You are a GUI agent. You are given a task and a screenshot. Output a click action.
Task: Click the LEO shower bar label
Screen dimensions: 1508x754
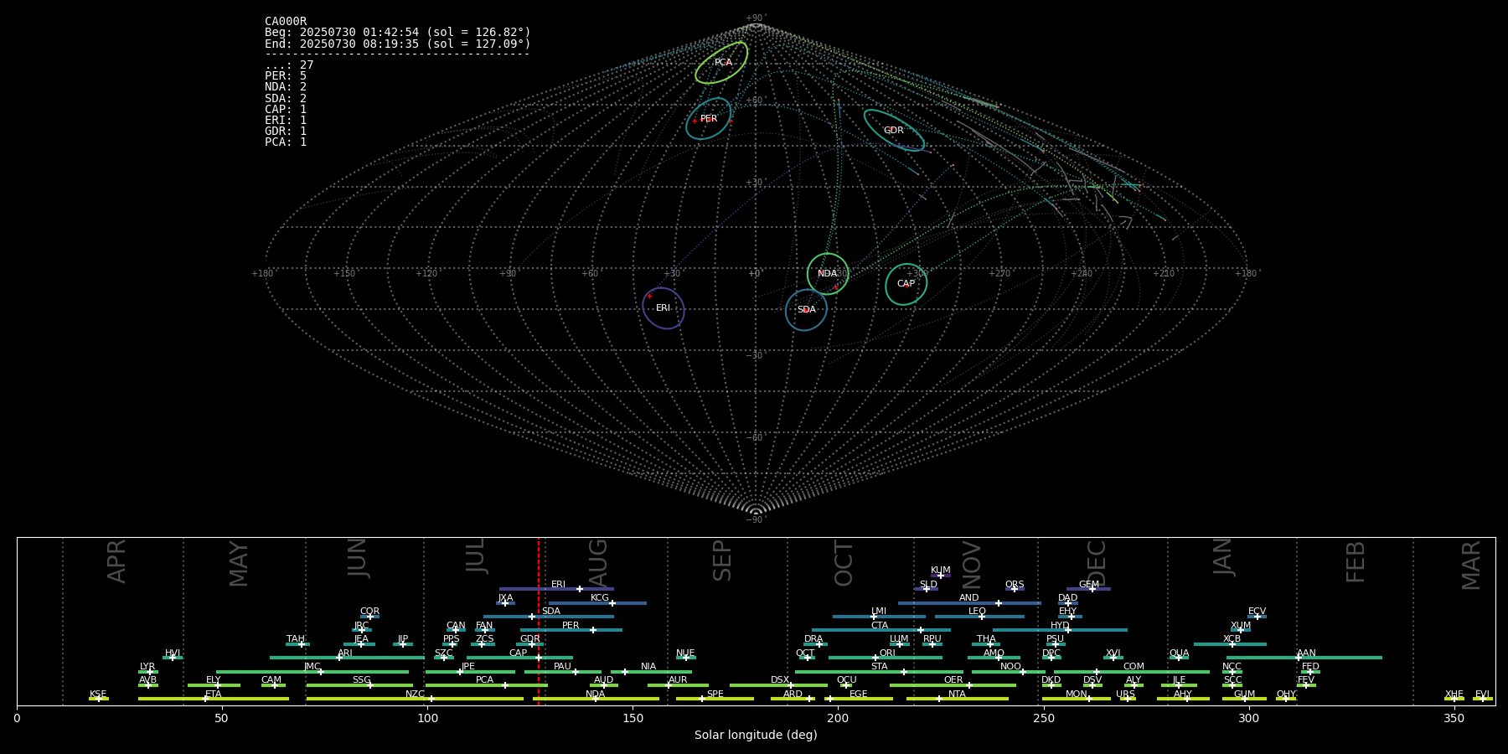coord(978,612)
